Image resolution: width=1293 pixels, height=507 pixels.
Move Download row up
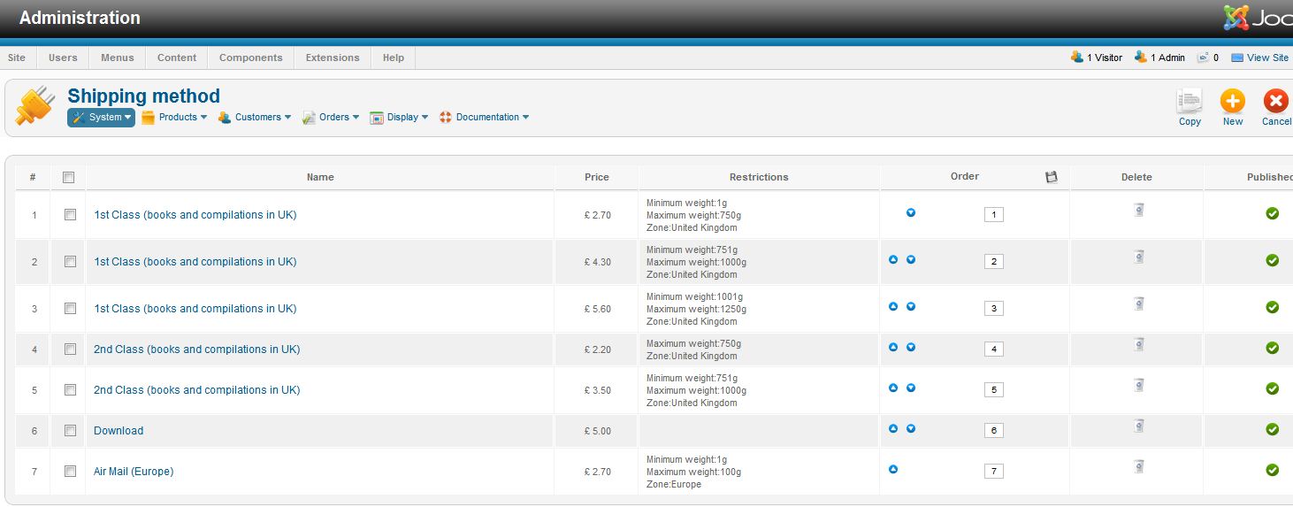coord(893,428)
